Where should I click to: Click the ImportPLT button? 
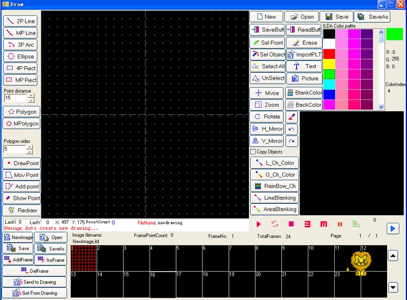[x=304, y=54]
